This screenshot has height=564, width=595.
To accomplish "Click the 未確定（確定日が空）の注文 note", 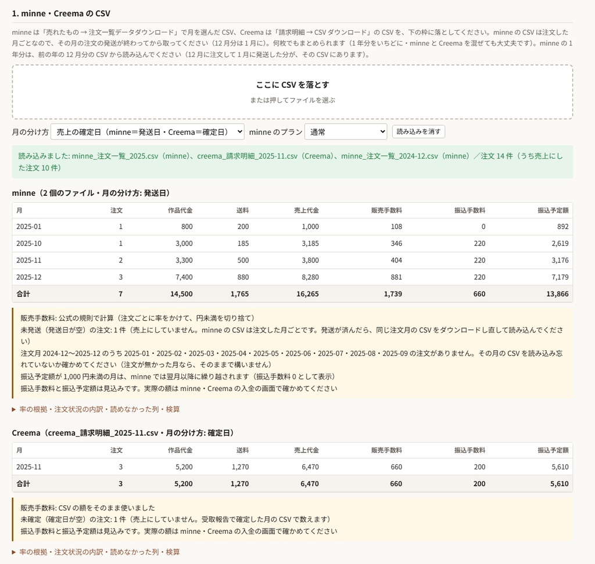I will [x=175, y=519].
